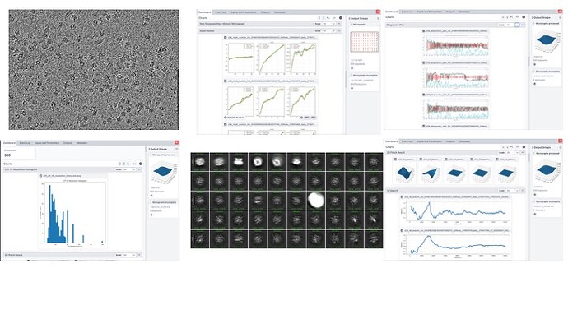
Task: Open Output Groups menu icon in Diagnostic Plot window
Action: pyautogui.click(x=561, y=17)
